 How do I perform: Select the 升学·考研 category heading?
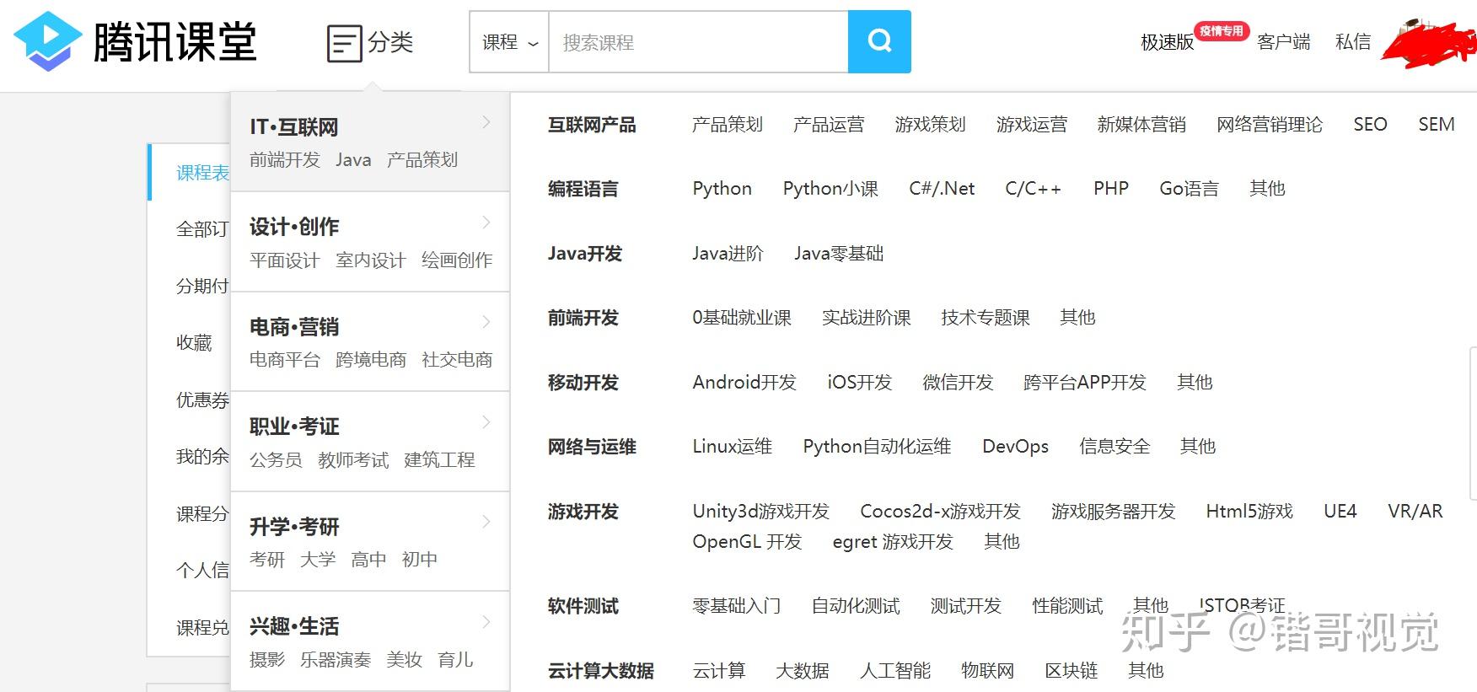point(294,527)
